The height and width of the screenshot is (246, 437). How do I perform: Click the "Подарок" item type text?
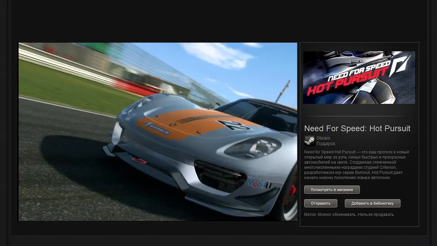(326, 144)
